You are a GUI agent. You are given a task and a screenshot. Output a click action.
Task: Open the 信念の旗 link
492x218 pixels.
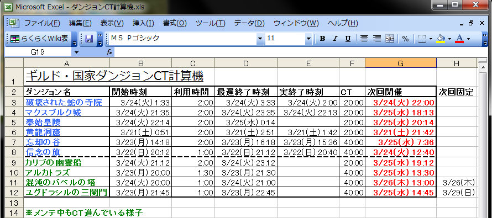click(x=43, y=152)
